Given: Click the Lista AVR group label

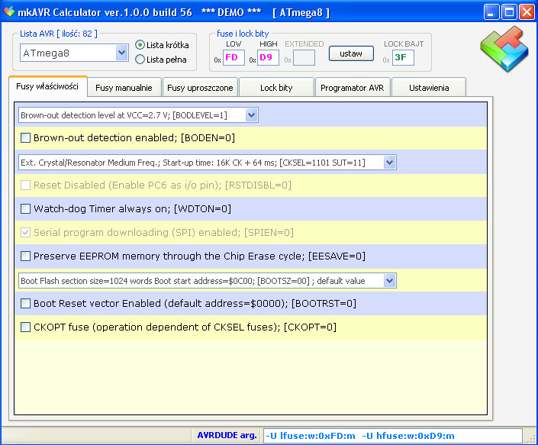Looking at the screenshot, I should click(x=58, y=34).
